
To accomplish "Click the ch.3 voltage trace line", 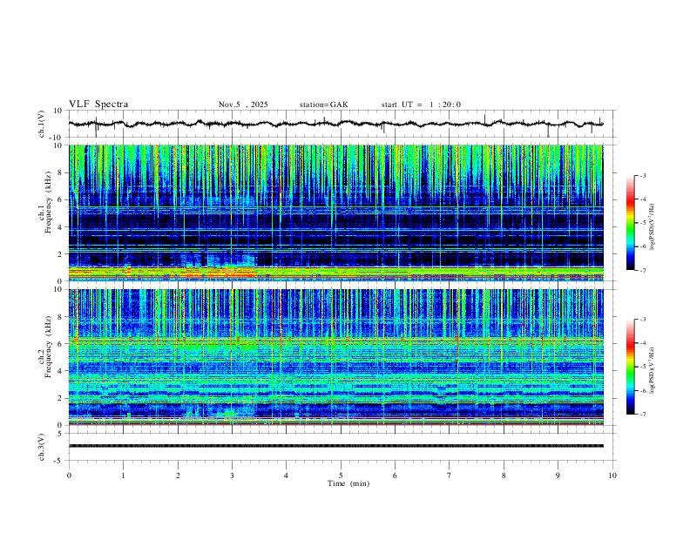I will (335, 446).
